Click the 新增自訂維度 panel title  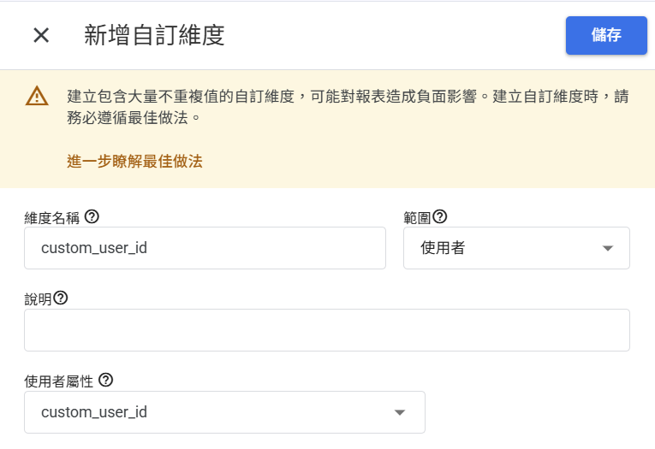click(x=154, y=35)
